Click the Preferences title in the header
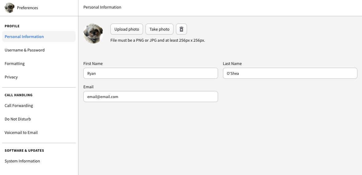The image size is (362, 175). click(x=27, y=8)
